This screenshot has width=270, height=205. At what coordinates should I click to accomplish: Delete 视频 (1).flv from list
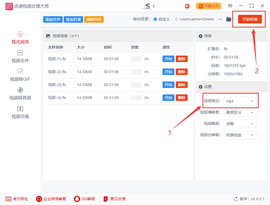pos(182,59)
